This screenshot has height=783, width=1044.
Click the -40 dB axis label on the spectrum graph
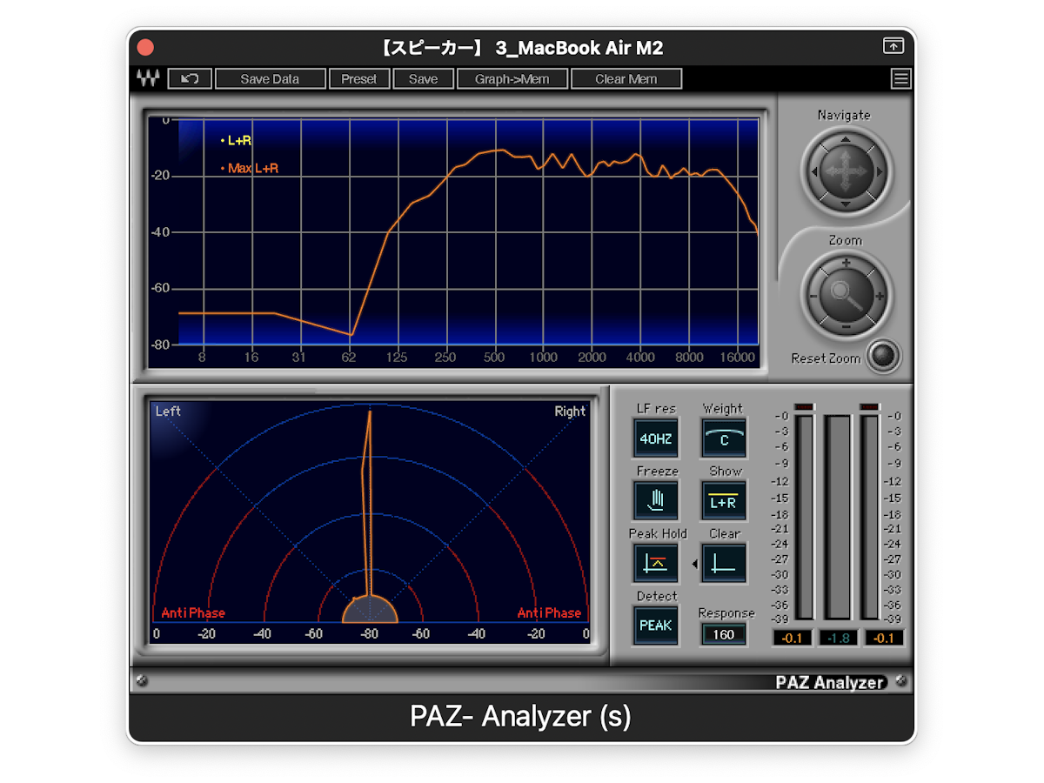pyautogui.click(x=159, y=232)
